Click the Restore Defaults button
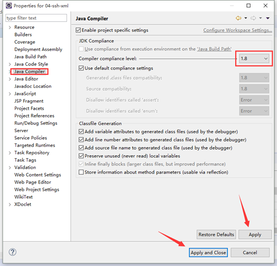 click(216, 235)
